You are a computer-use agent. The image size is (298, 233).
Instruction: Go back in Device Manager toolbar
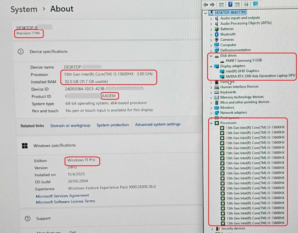pyautogui.click(x=206, y=5)
